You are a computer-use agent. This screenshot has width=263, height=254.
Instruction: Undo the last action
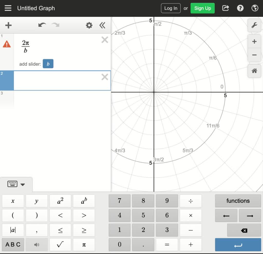(x=42, y=25)
